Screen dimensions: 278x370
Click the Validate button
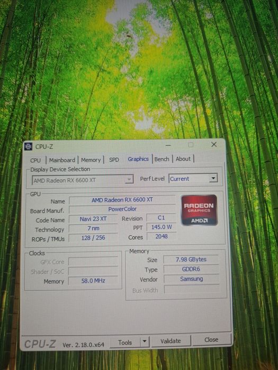pos(171,341)
